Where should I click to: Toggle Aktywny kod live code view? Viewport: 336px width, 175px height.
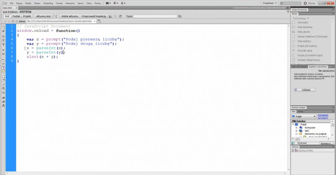[43, 16]
